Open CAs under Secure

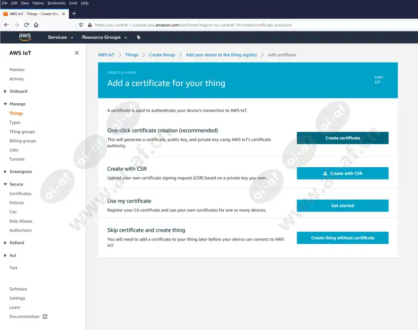point(13,212)
